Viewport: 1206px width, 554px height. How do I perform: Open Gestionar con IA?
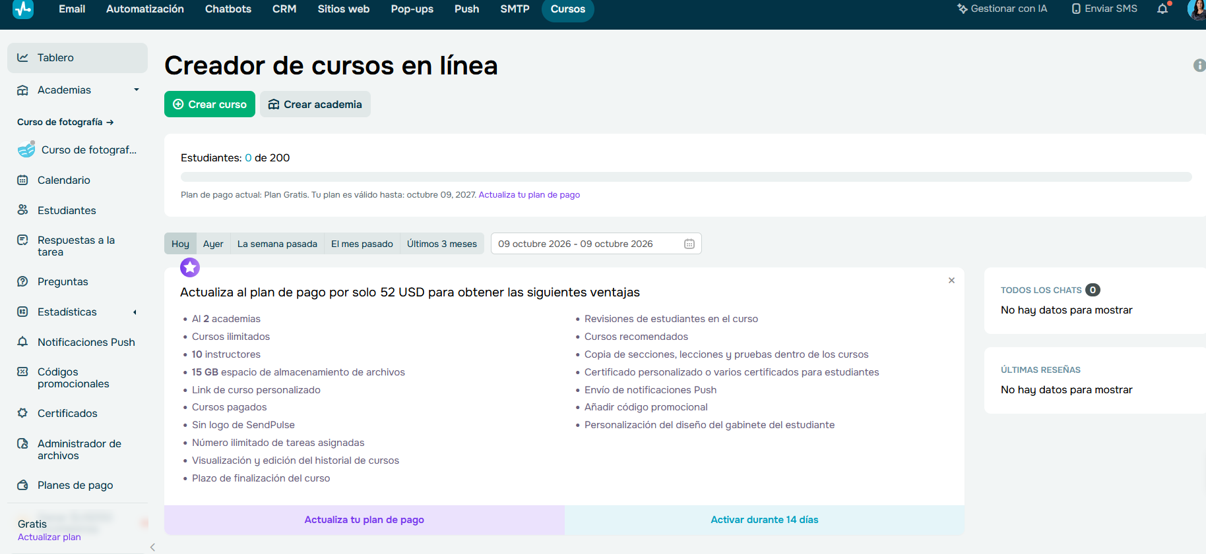pos(1002,9)
